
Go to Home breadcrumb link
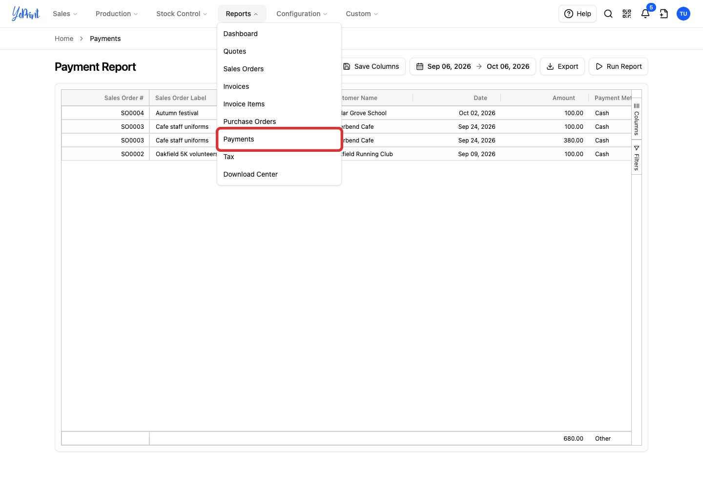pos(64,39)
